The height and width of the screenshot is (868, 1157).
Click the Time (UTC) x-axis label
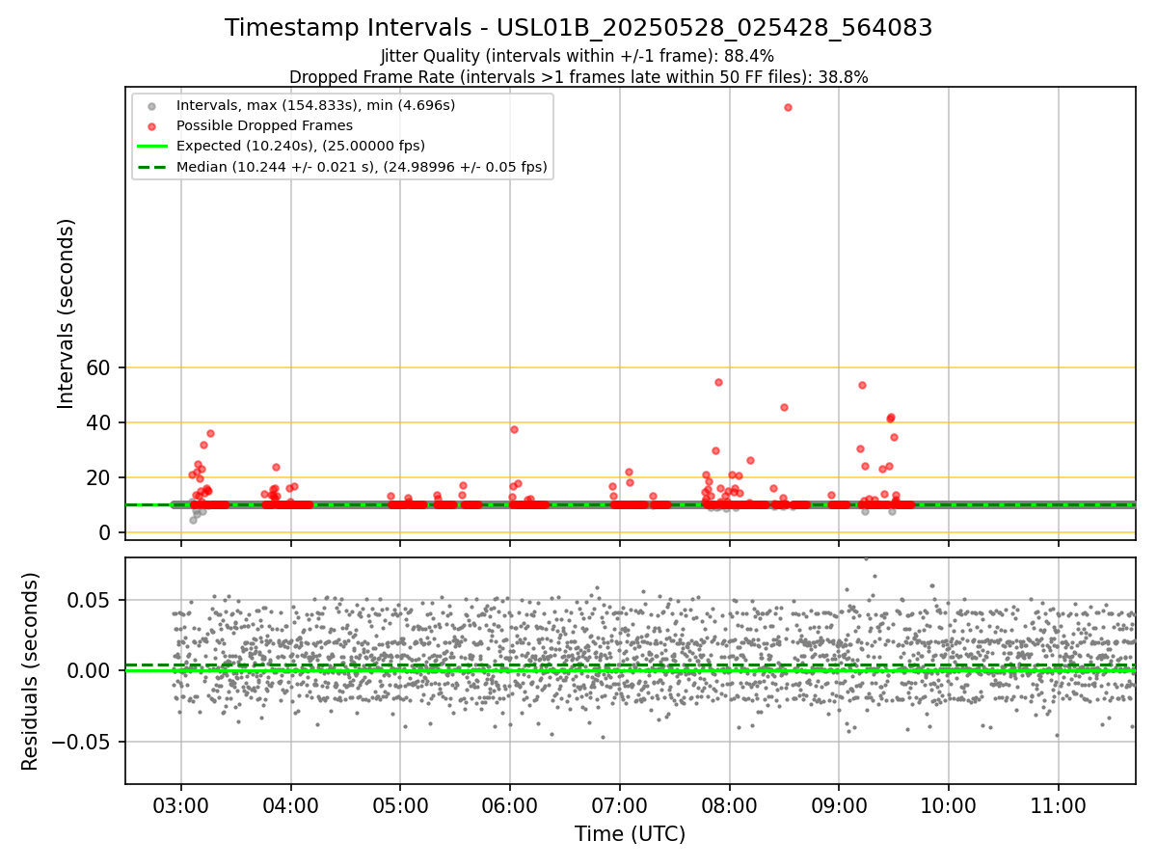(630, 834)
